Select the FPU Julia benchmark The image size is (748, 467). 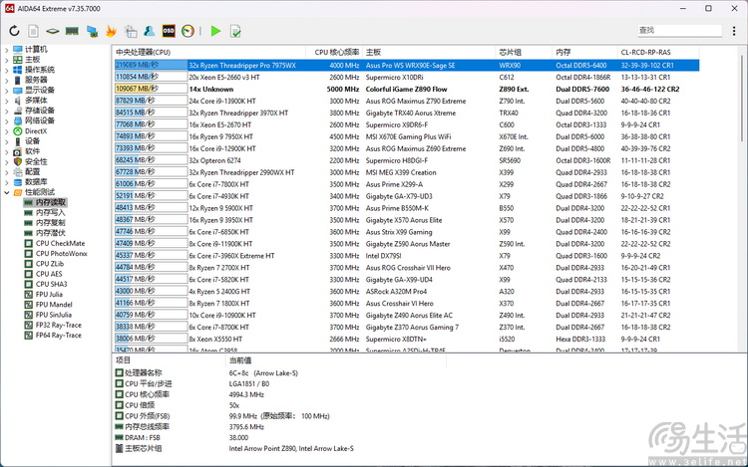point(49,294)
